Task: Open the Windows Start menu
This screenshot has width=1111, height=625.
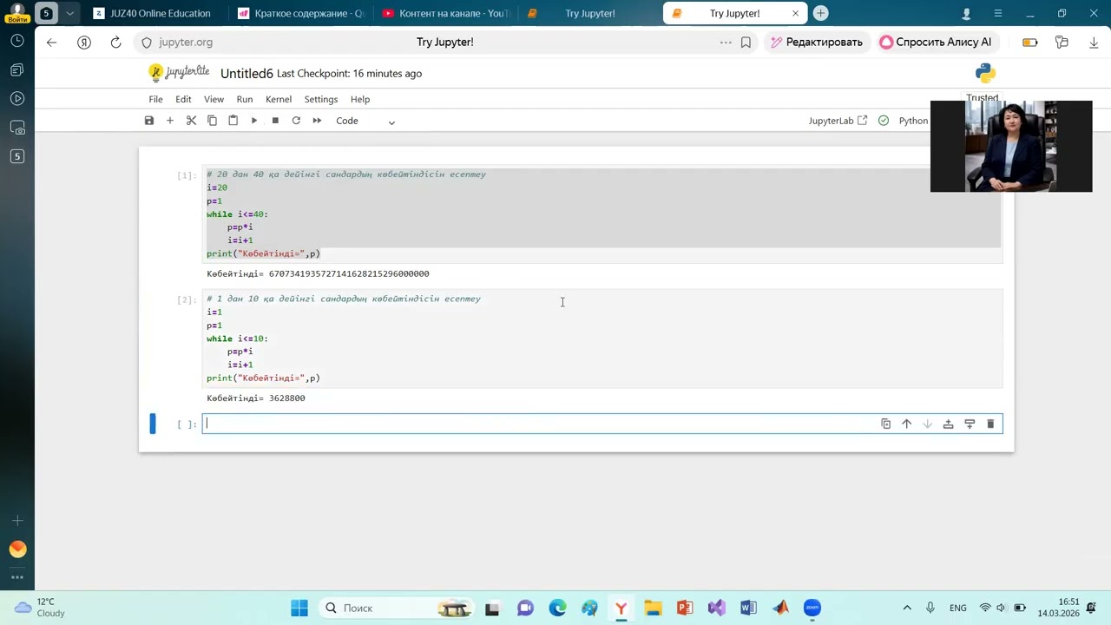Action: (299, 608)
